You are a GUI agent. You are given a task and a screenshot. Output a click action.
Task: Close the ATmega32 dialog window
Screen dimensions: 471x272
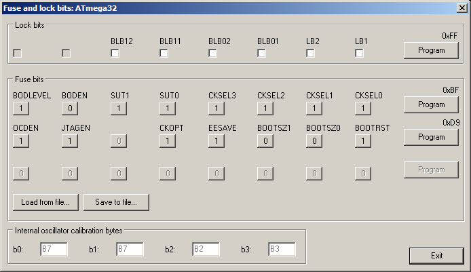point(462,8)
